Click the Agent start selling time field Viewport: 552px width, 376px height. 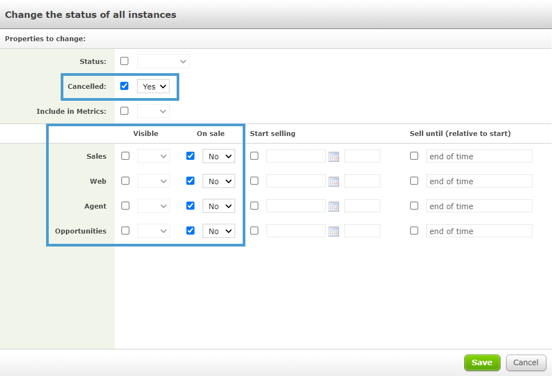click(362, 206)
